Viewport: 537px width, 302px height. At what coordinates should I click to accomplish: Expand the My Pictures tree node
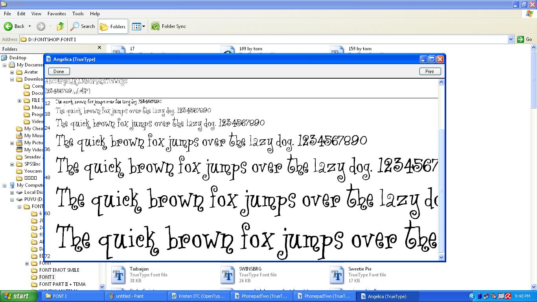tap(12, 143)
